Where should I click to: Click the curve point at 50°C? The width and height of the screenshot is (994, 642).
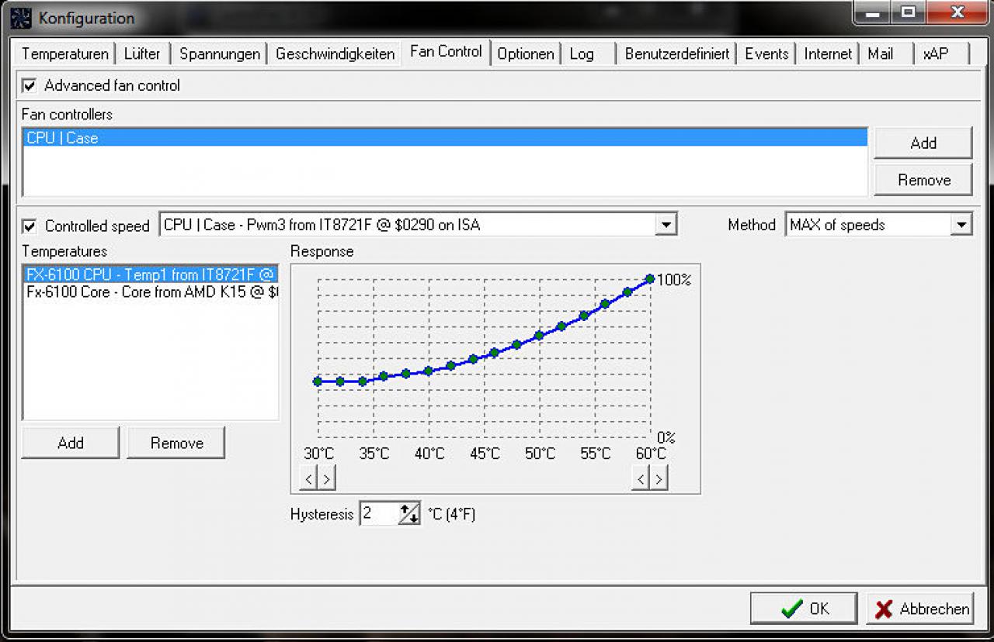coord(539,336)
